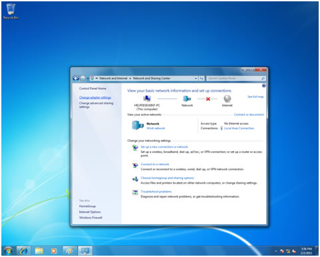Click the fourth pinned taskbar program icon
320x257 pixels.
coord(69,251)
